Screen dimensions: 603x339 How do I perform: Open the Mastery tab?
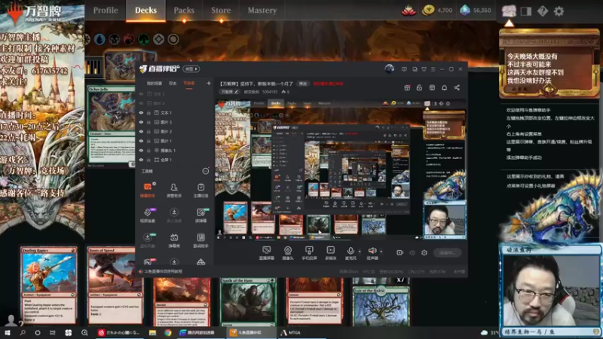click(262, 11)
